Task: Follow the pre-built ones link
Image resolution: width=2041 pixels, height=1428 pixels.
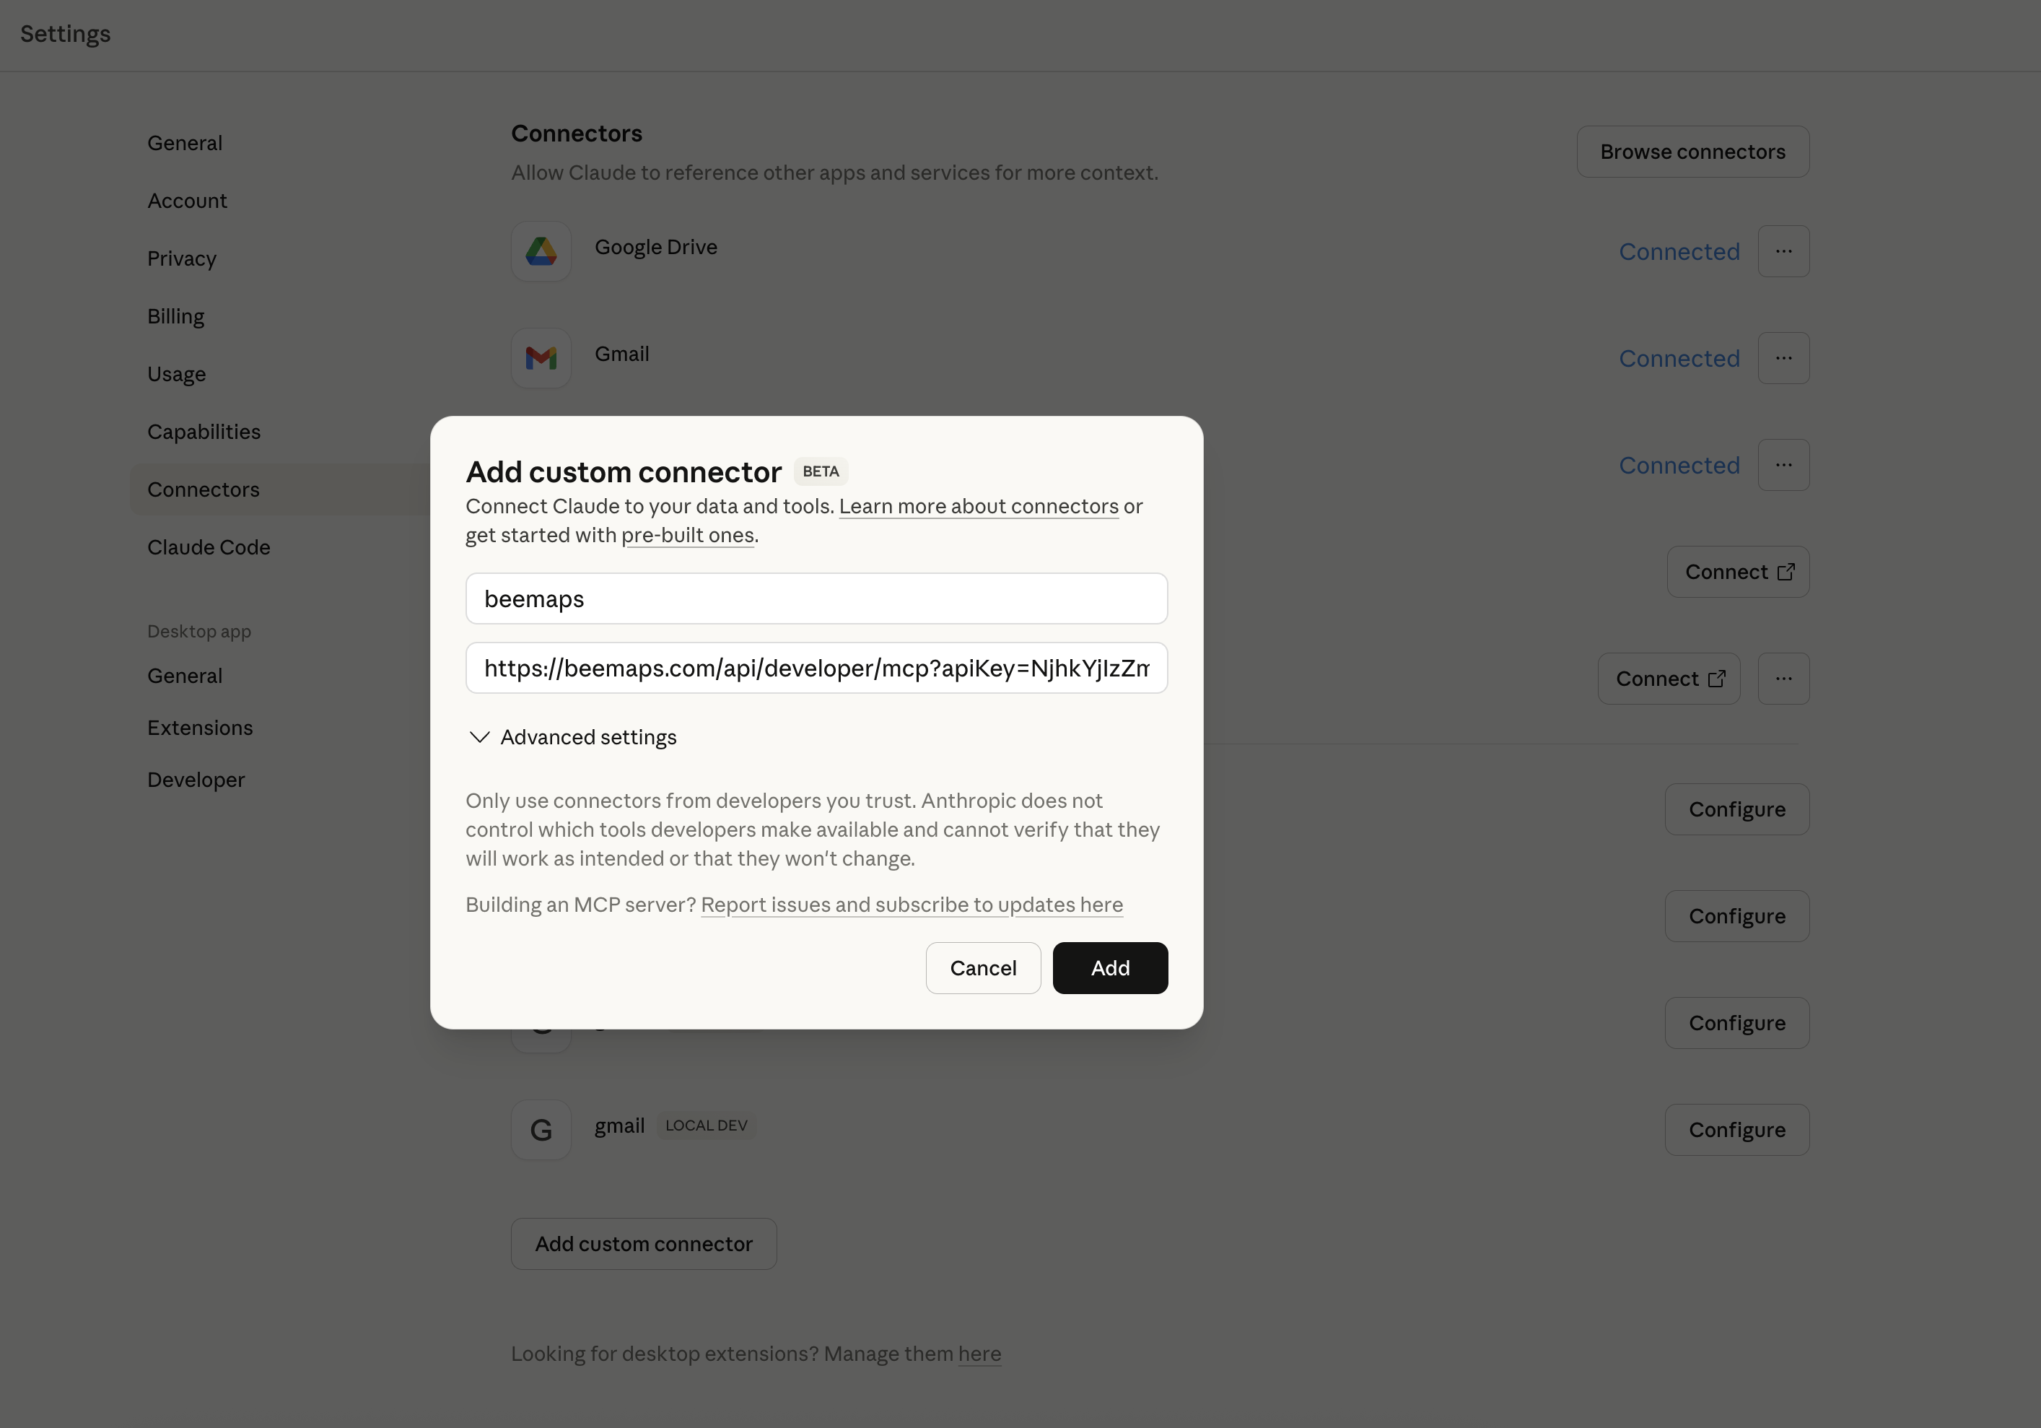Action: click(687, 535)
